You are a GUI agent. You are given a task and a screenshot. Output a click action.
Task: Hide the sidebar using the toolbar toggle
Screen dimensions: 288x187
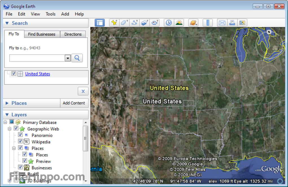100,23
